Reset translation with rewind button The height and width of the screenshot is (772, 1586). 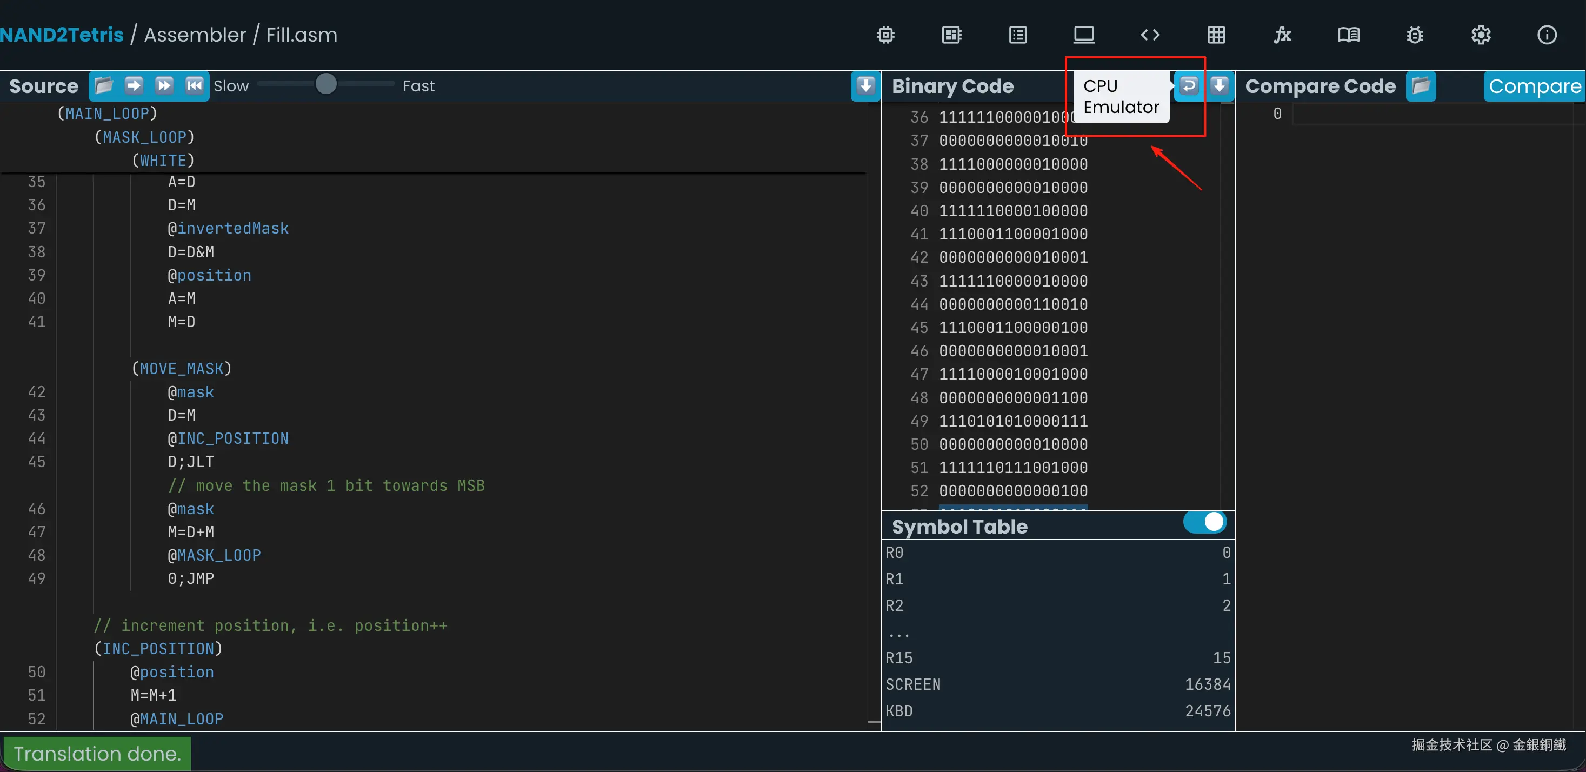pos(194,85)
